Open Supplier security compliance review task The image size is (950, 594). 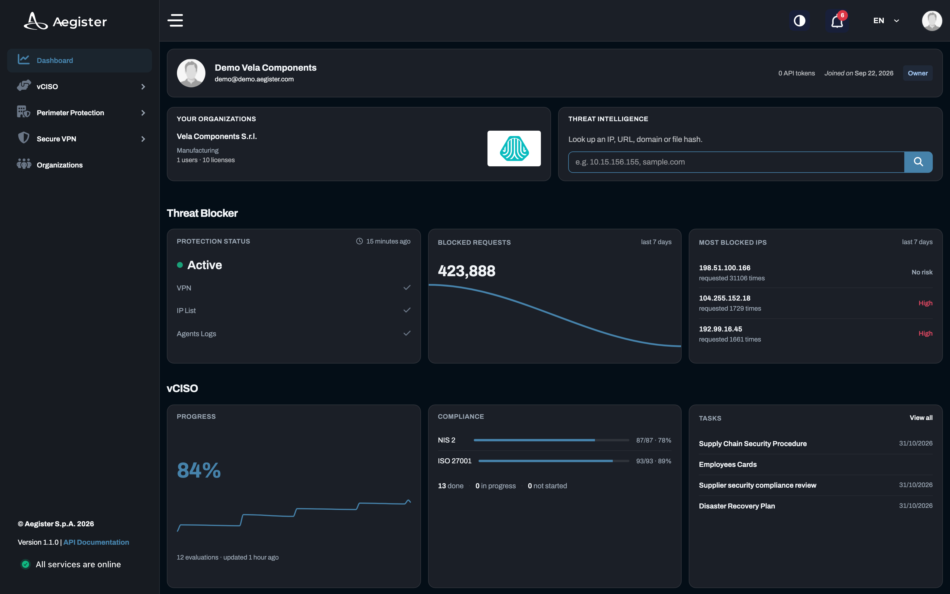coord(757,485)
